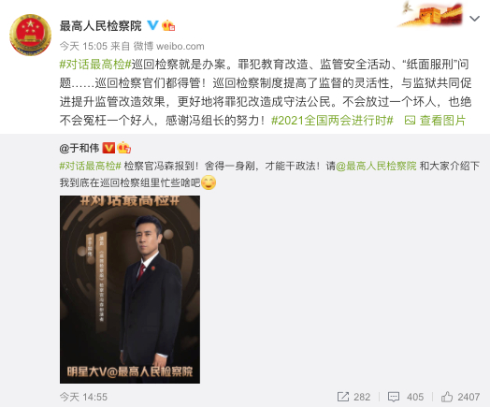Click the Great Wall card decoration

(431, 14)
